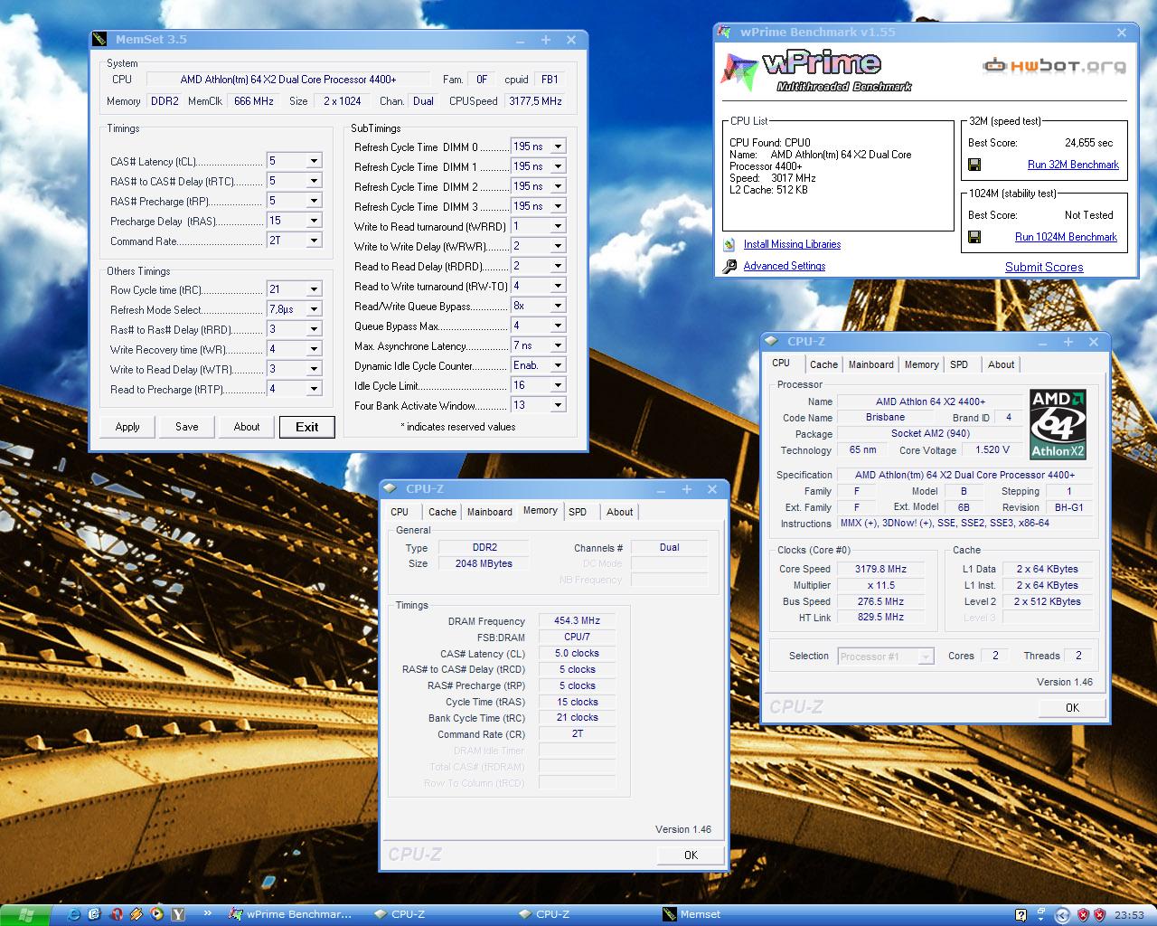
Task: Open the Advanced Settings link in wPrime
Action: coord(785,266)
